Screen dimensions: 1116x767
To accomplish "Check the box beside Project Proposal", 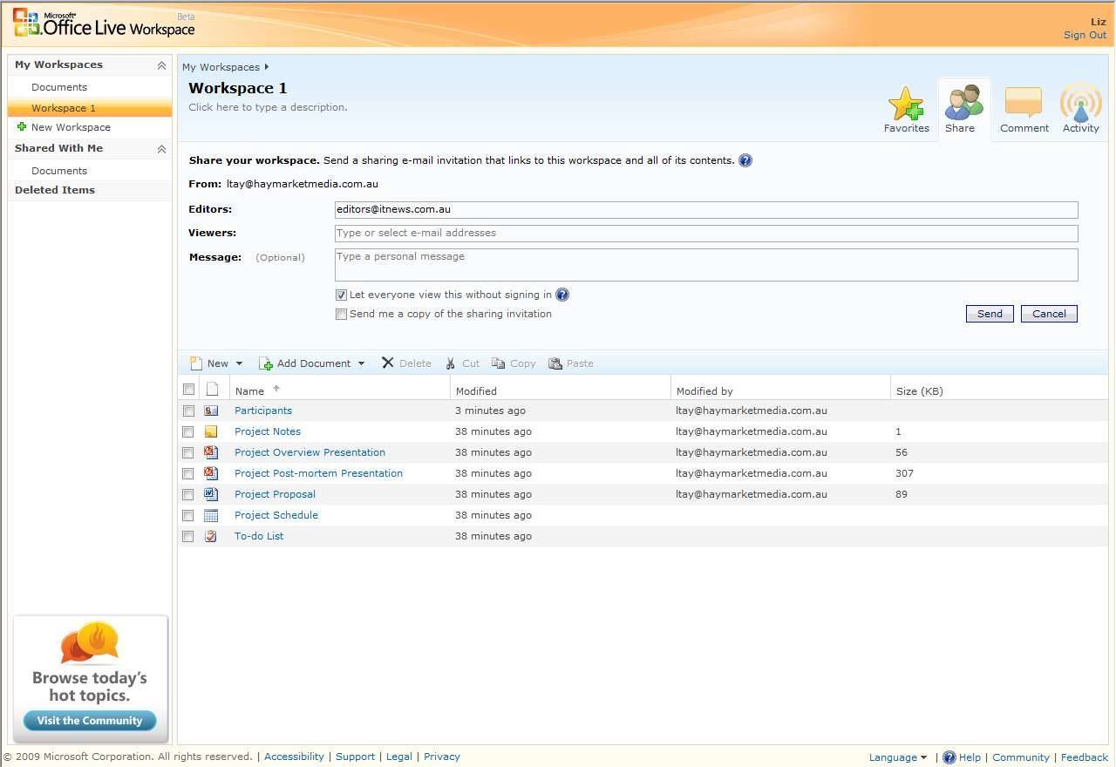I will click(187, 494).
